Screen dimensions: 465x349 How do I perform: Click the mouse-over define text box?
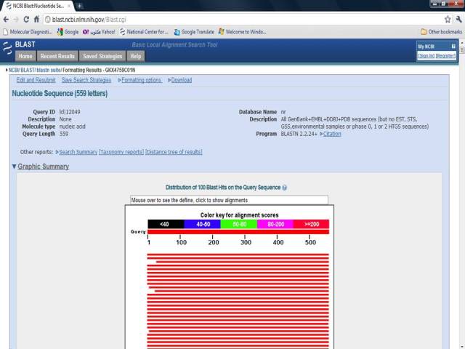pos(230,200)
